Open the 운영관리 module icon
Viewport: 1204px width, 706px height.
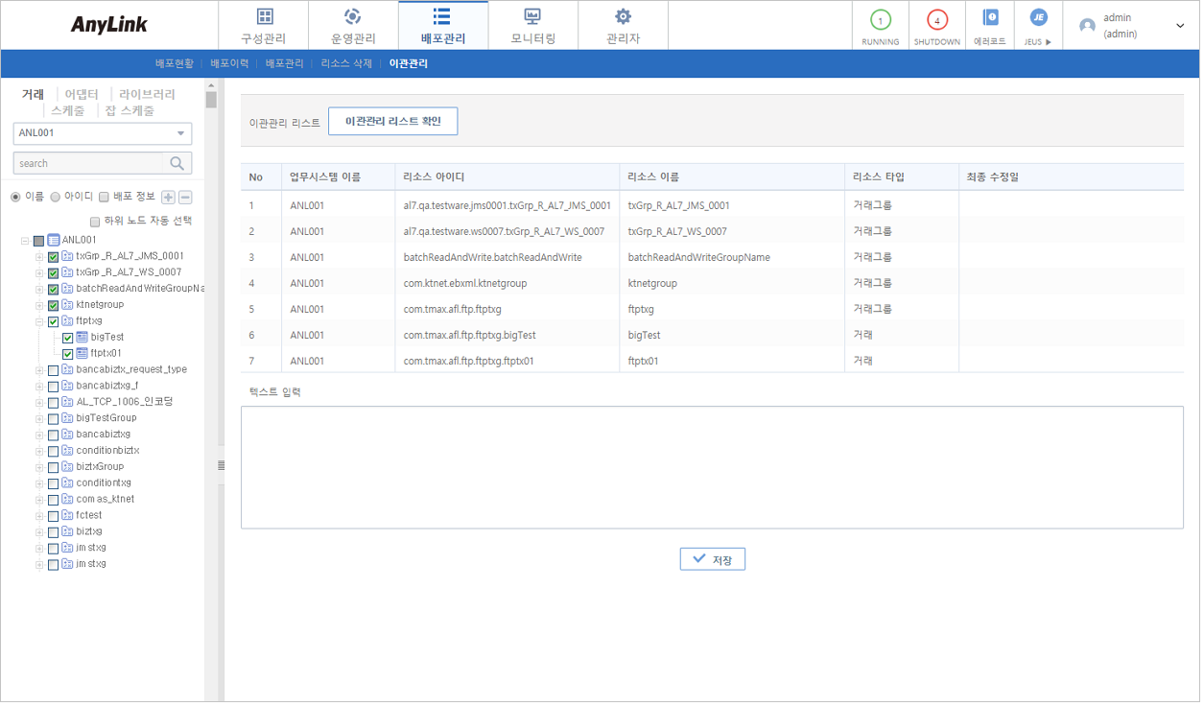(x=353, y=24)
